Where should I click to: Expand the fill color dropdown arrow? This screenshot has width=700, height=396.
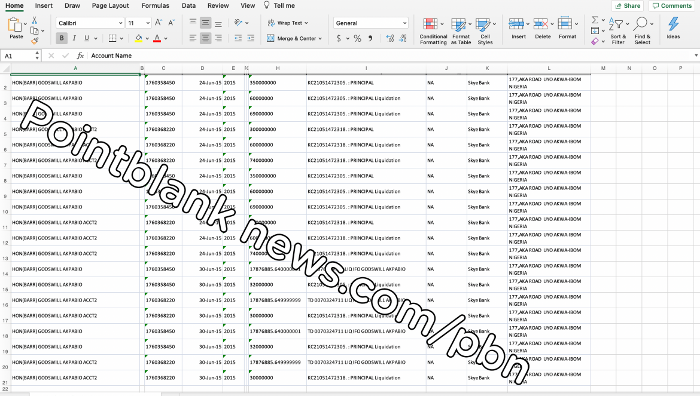click(x=147, y=39)
